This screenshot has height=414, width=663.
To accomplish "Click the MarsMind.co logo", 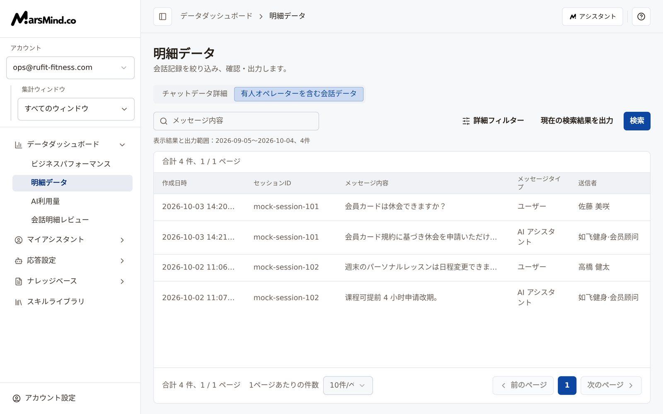I will [44, 19].
